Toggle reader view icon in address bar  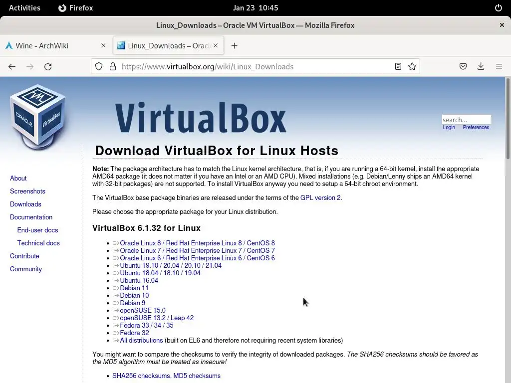pyautogui.click(x=398, y=66)
